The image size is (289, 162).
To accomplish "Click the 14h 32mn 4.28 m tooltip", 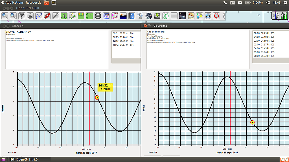I will tap(105, 87).
